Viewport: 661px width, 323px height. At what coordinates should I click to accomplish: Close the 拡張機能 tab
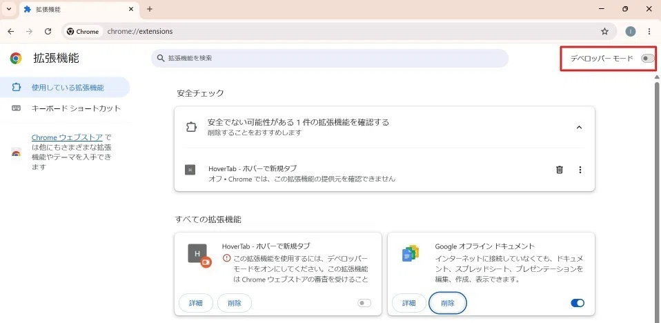click(131, 9)
